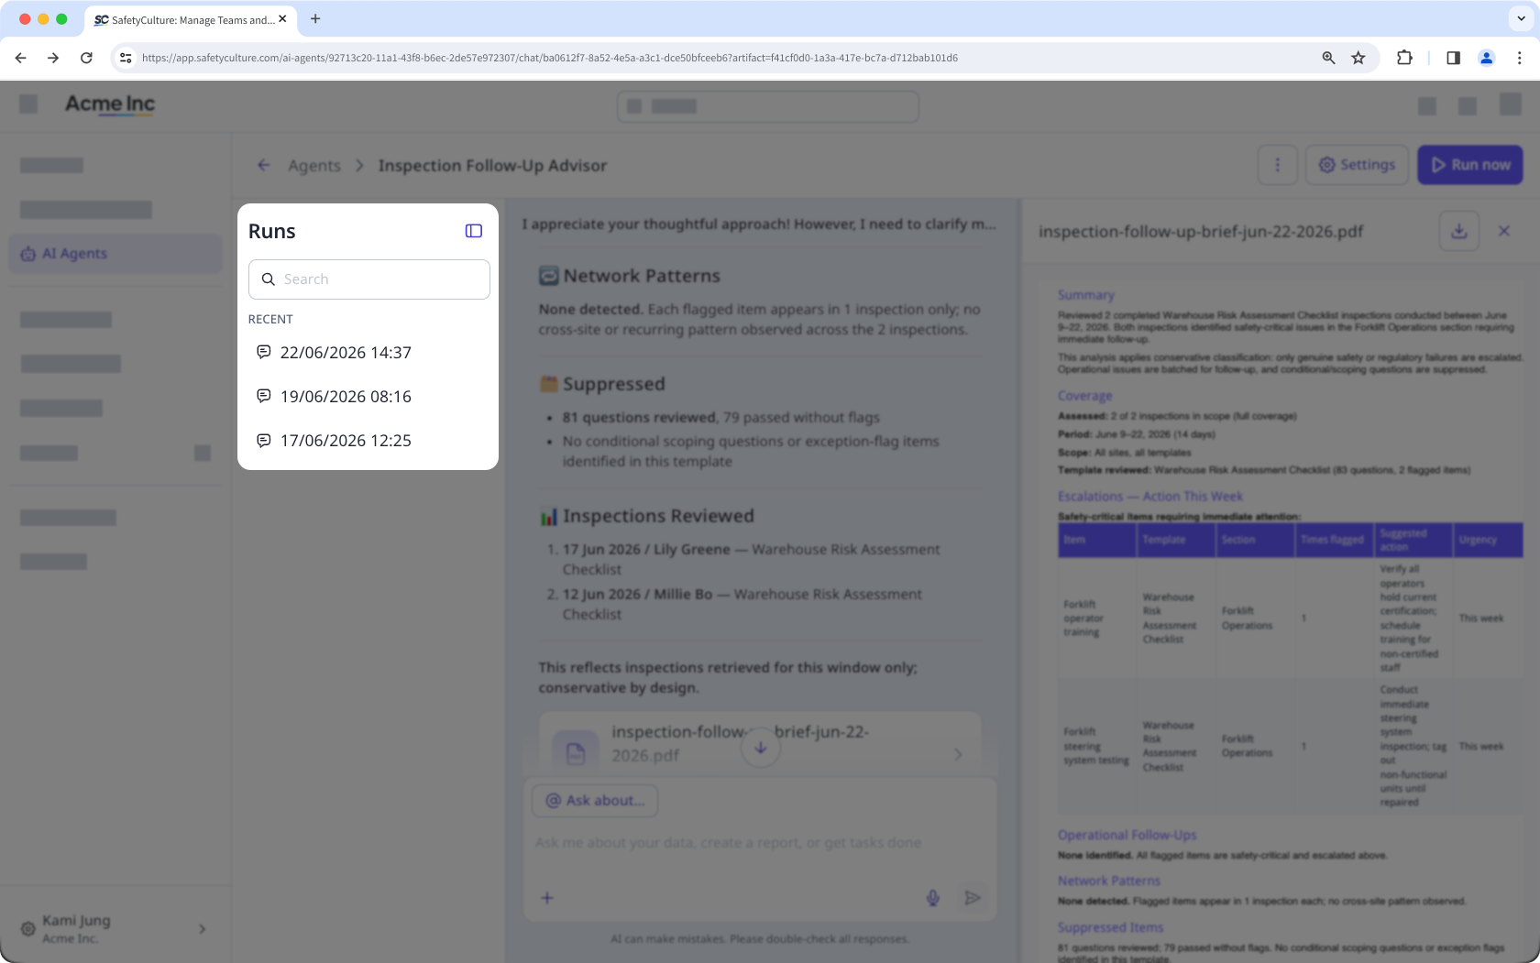Click the browser back button
The height and width of the screenshot is (963, 1540).
coord(21,58)
